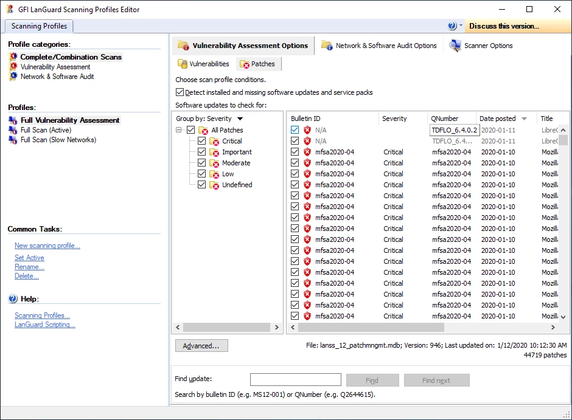Open the New scanning profile link
The width and height of the screenshot is (572, 420).
[x=47, y=245]
